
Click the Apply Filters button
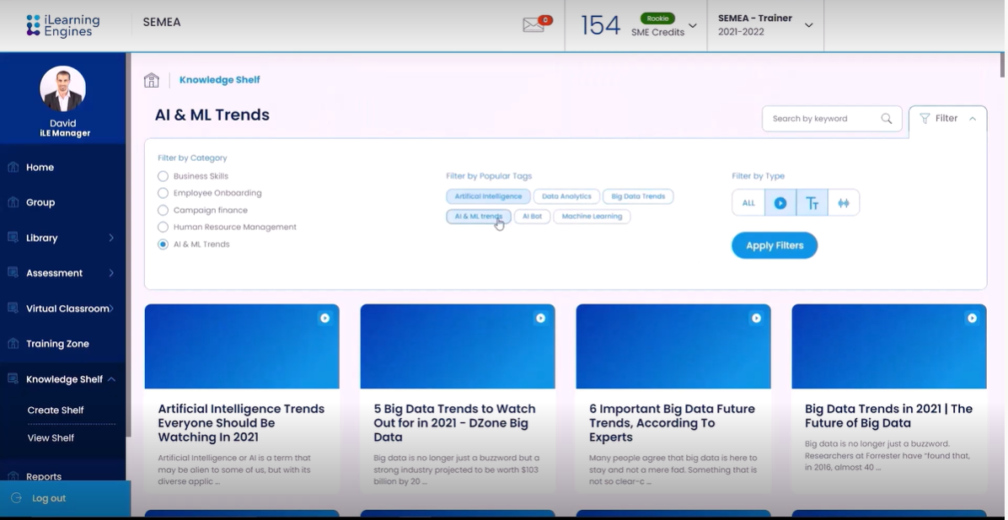774,245
